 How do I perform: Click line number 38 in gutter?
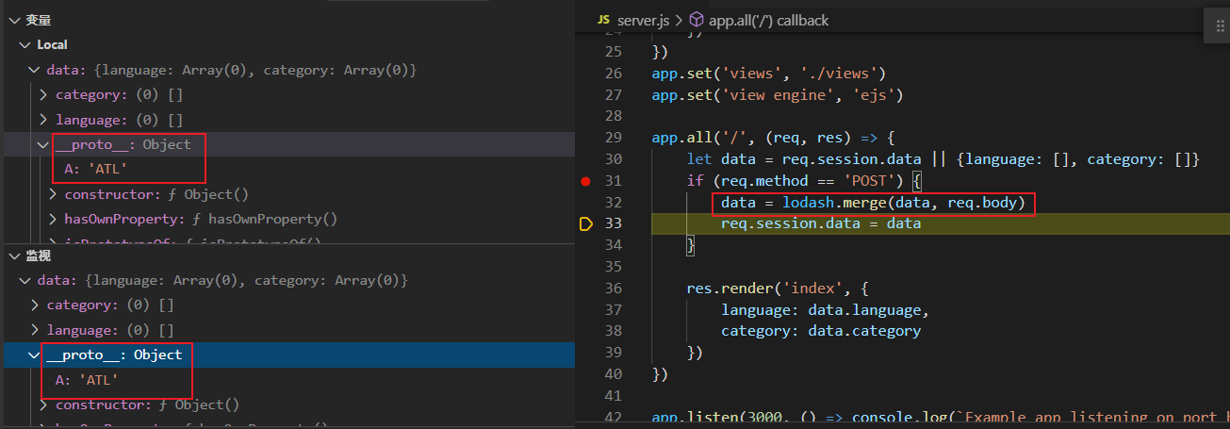tap(613, 332)
